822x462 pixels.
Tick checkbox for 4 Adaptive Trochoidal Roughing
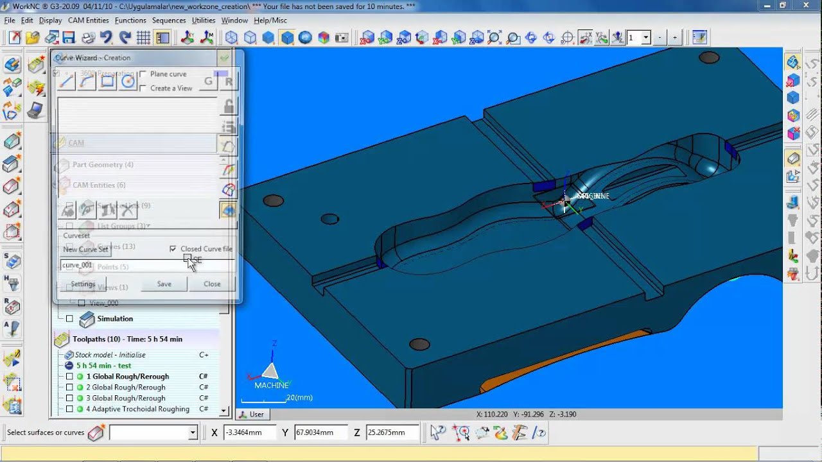tap(70, 409)
